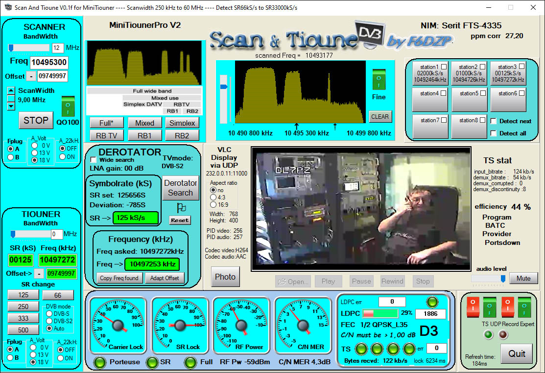The height and width of the screenshot is (373, 545).
Task: Select Tiouner A_Volt 0 V radio
Action: (33, 347)
